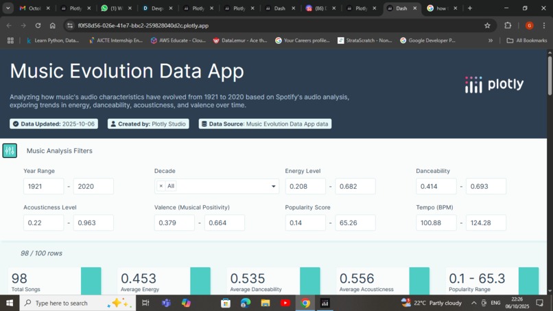The width and height of the screenshot is (553, 311).
Task: Open Chrome three-dot menu
Action: 544,25
